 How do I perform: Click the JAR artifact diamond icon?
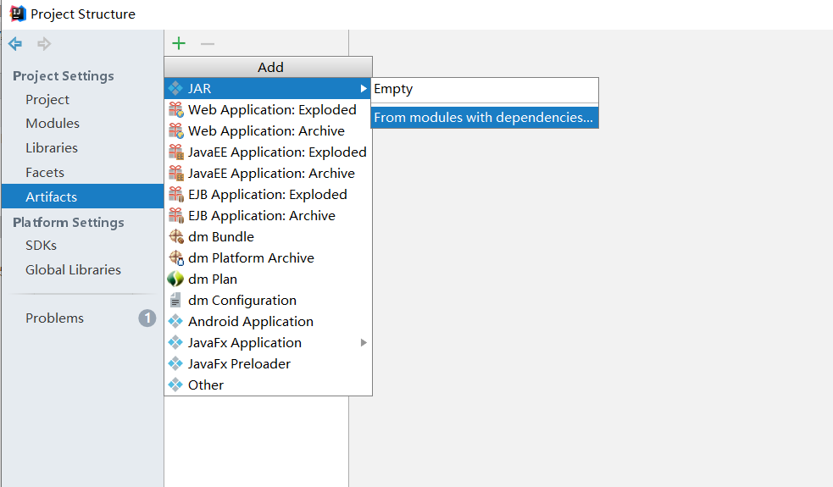[x=175, y=88]
